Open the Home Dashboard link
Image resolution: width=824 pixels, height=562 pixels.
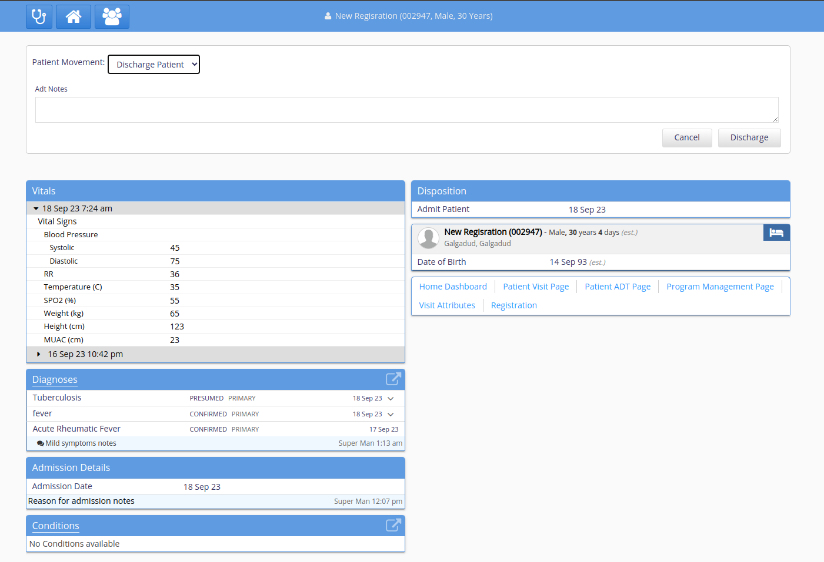pos(453,287)
